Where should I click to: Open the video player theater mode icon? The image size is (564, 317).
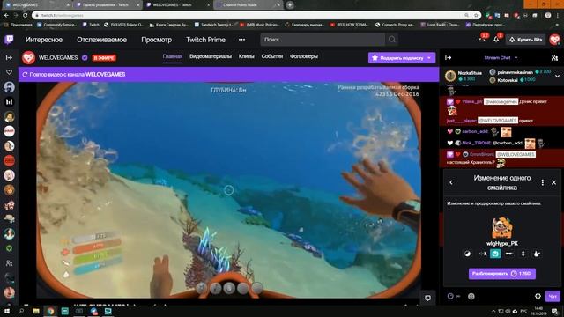tap(427, 298)
